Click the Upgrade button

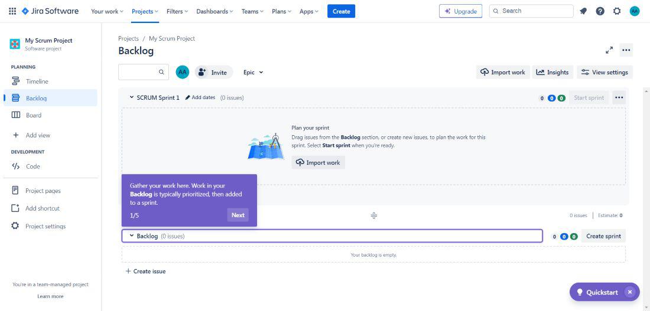pyautogui.click(x=460, y=11)
